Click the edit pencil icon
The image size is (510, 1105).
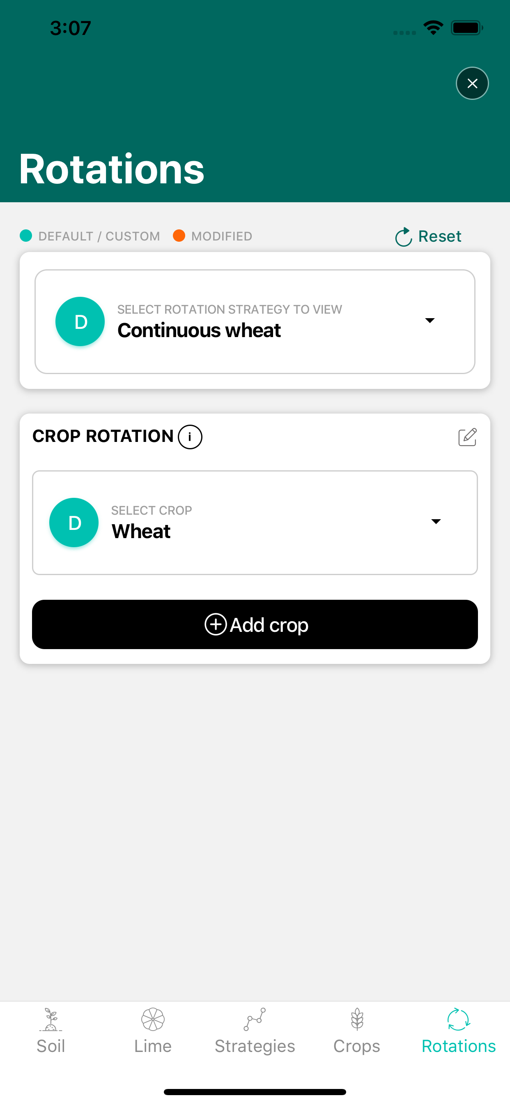[467, 437]
